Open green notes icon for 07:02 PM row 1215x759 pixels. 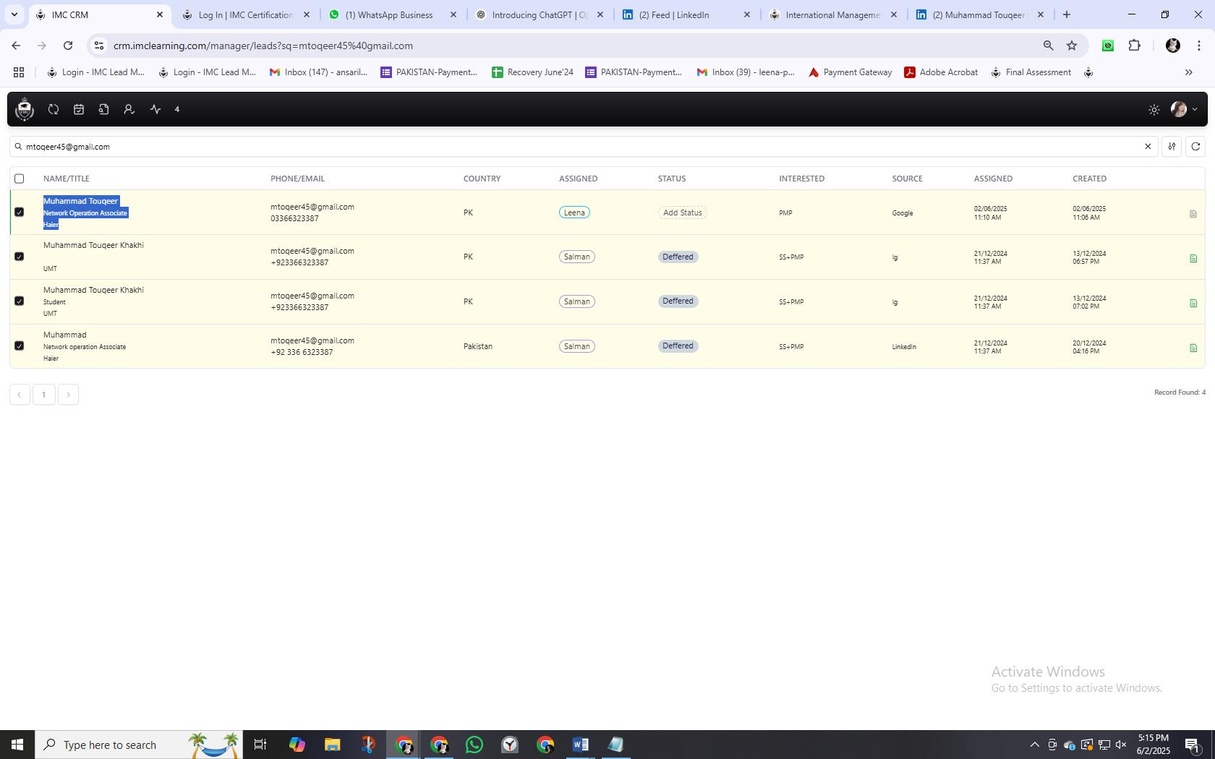[1193, 303]
